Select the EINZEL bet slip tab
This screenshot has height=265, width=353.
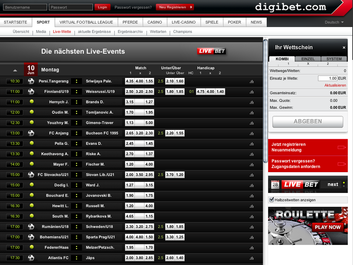(308, 59)
